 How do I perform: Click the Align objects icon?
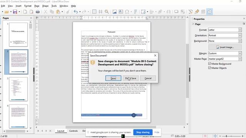point(151,12)
